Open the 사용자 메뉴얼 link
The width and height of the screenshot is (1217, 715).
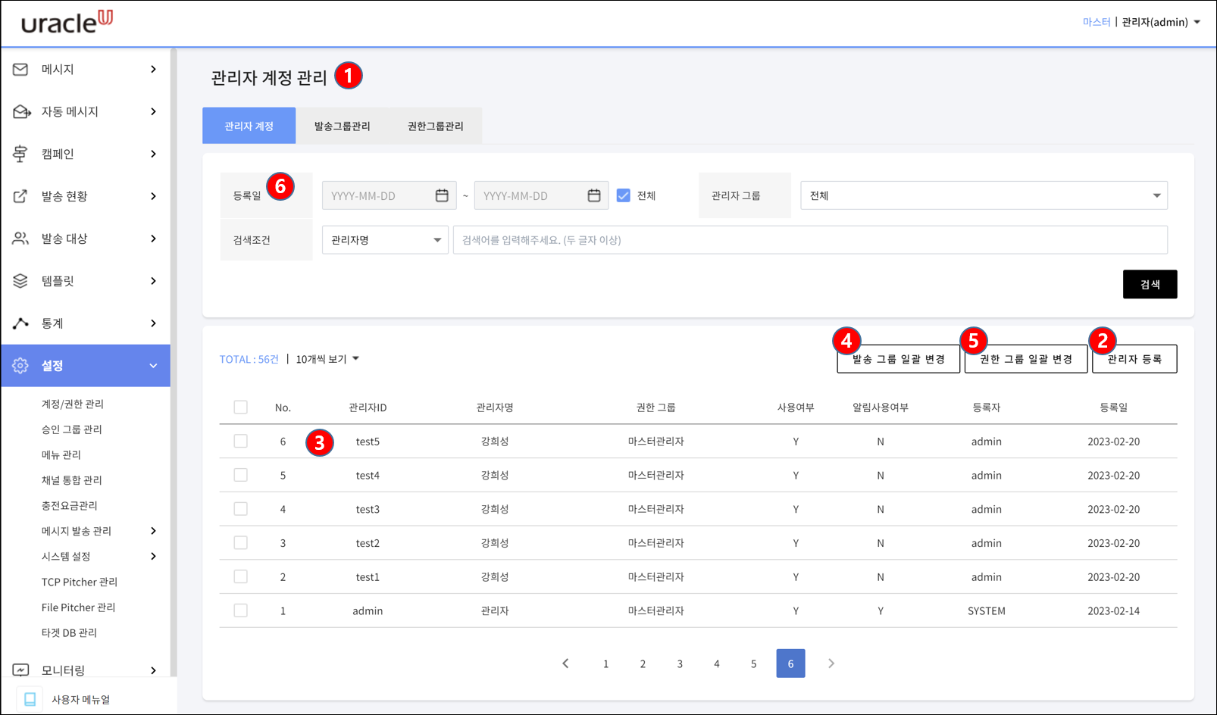(81, 700)
